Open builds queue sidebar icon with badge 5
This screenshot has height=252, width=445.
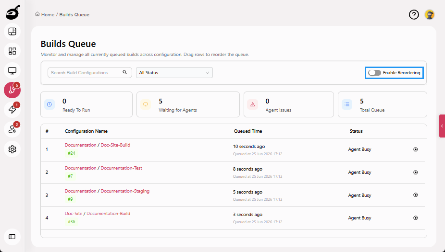[12, 90]
